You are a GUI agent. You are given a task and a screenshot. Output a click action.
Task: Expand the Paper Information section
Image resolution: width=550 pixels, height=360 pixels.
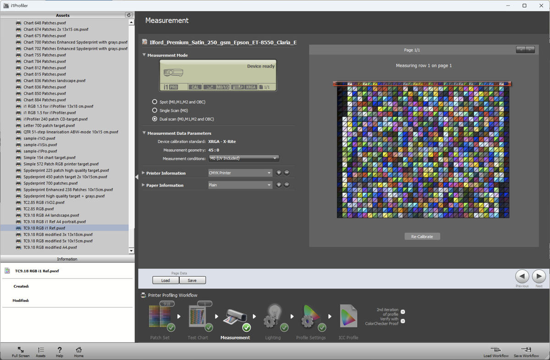pos(165,185)
